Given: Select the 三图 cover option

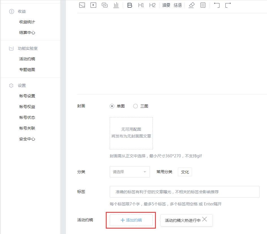Looking at the screenshot, I should 135,106.
